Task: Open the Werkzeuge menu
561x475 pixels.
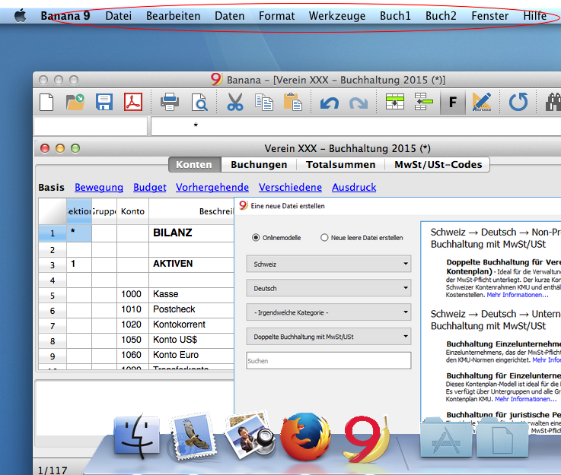Action: 337,16
